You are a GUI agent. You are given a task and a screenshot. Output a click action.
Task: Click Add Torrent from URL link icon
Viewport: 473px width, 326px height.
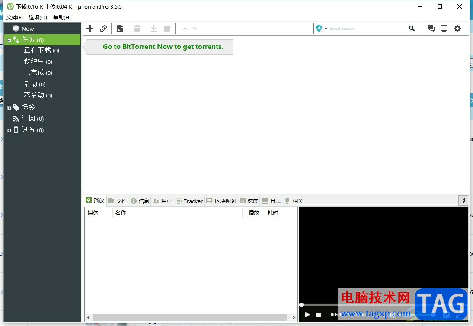(x=103, y=29)
